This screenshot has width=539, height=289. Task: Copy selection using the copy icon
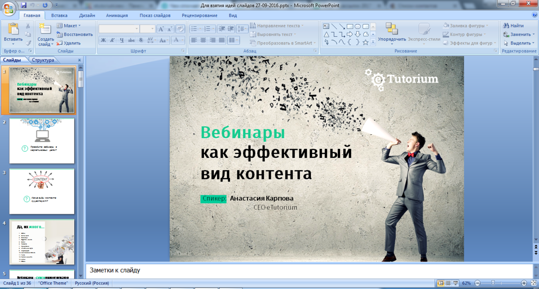click(x=28, y=35)
